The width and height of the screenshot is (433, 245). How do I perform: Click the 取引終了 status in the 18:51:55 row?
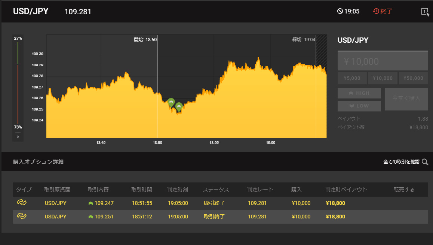click(214, 203)
